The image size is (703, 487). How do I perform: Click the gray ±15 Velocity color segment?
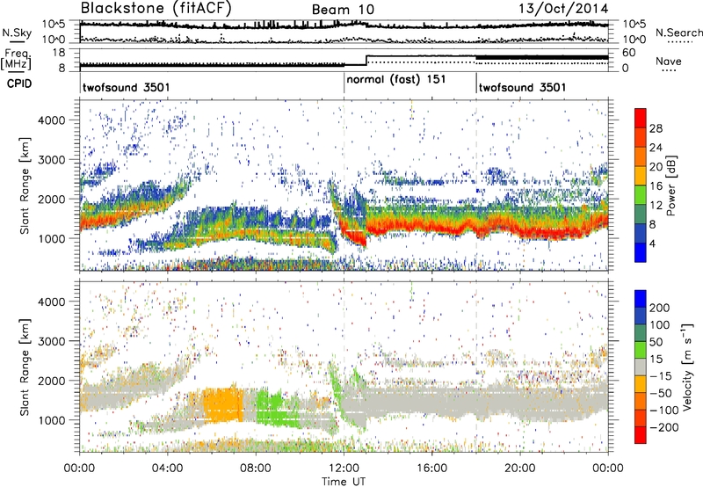pos(641,367)
